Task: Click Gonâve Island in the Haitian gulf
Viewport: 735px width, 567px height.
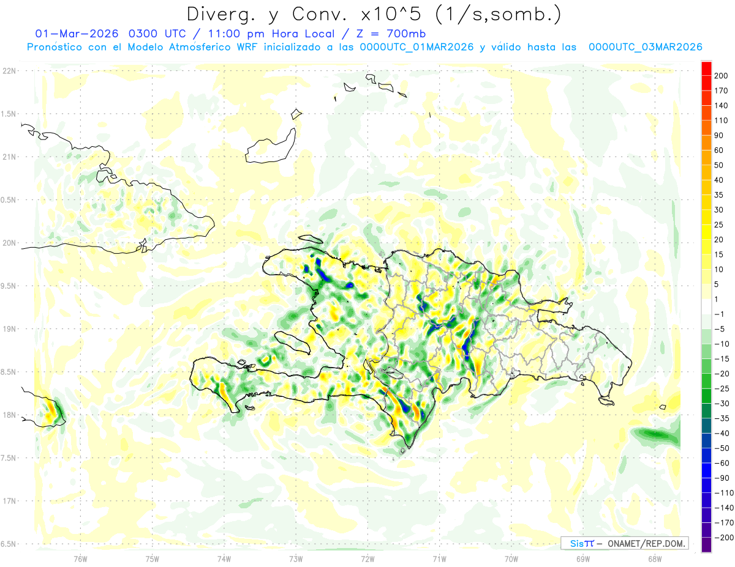Action: [293, 342]
